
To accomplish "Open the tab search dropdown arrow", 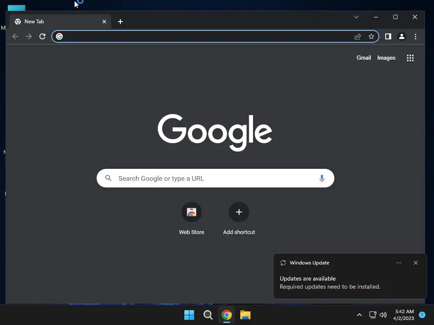I will tap(356, 17).
